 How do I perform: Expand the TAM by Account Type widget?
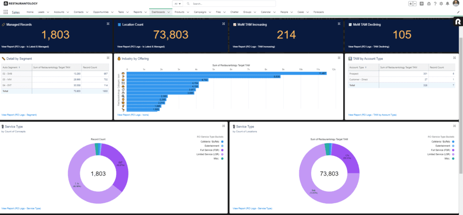[455, 57]
